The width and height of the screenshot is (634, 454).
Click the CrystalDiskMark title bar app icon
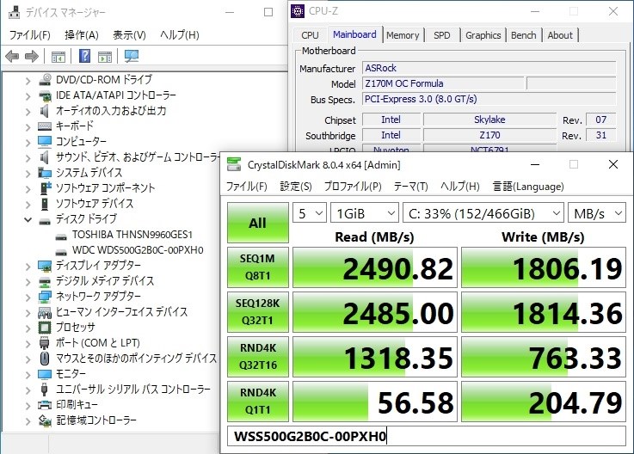point(234,164)
